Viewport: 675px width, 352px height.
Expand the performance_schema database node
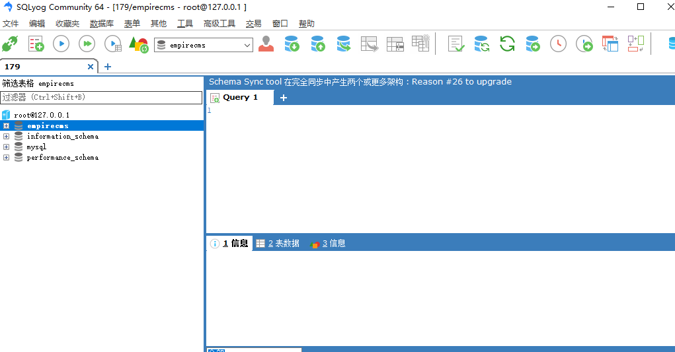tap(6, 158)
